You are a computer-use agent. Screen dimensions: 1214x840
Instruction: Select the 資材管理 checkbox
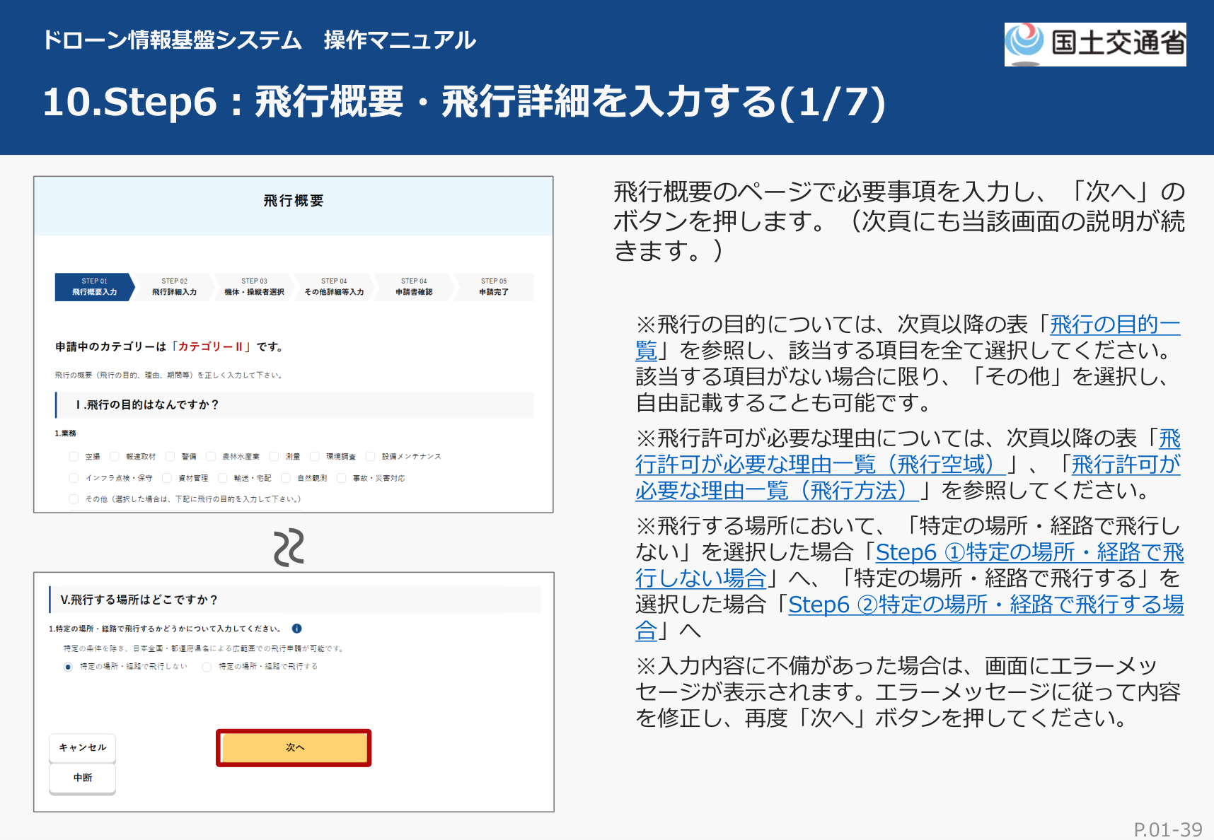[x=167, y=478]
